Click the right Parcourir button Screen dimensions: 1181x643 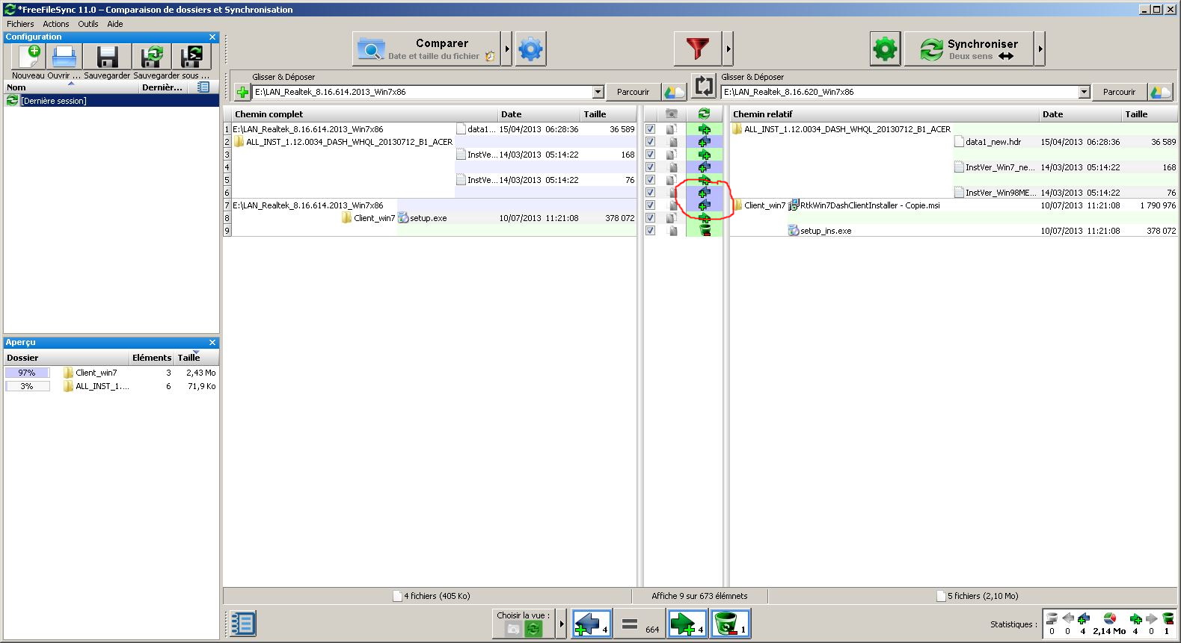(1119, 92)
